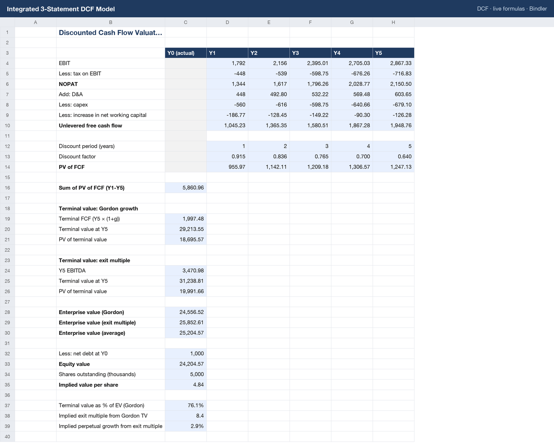Image resolution: width=554 pixels, height=445 pixels.
Task: Click the Y1 column header cell
Action: tap(227, 53)
